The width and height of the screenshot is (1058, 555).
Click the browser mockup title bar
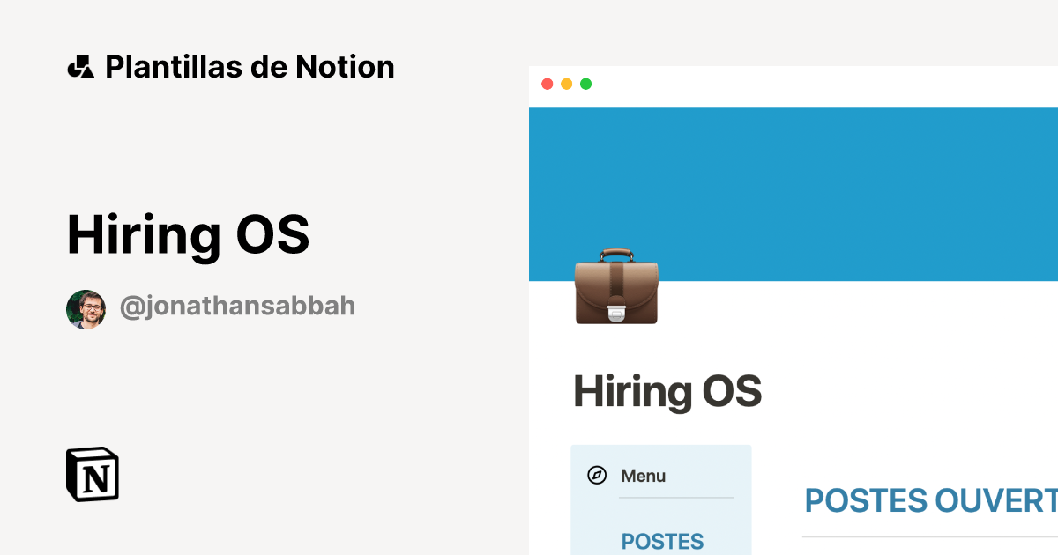click(793, 85)
